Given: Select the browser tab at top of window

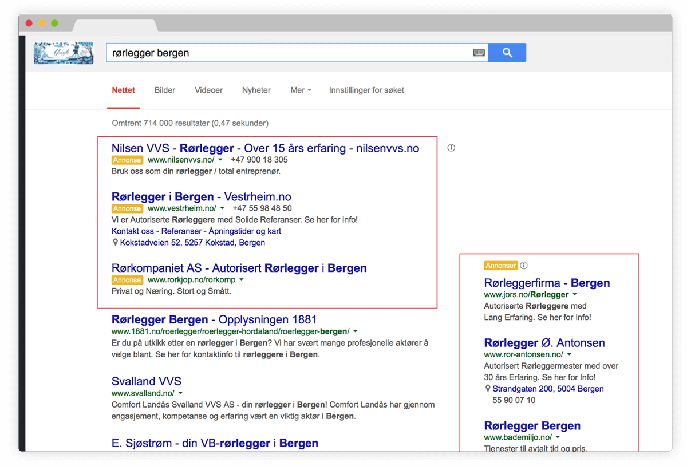Looking at the screenshot, I should coord(115,26).
